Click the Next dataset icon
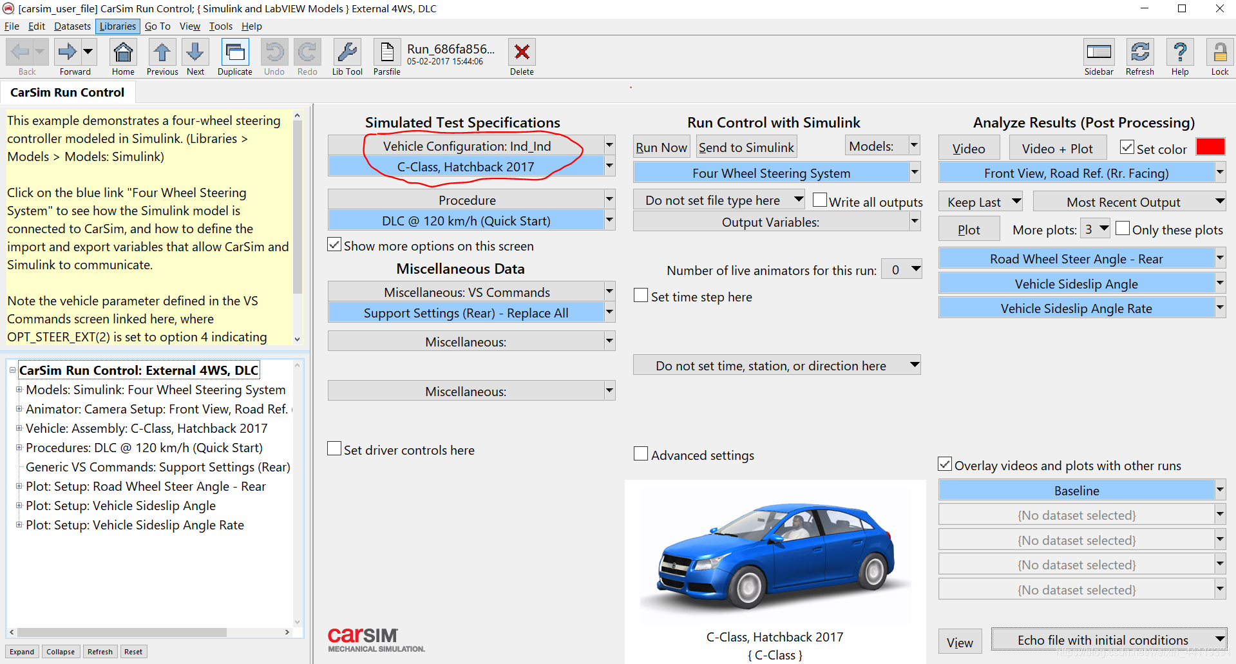Viewport: 1236px width, 664px height. pos(195,52)
